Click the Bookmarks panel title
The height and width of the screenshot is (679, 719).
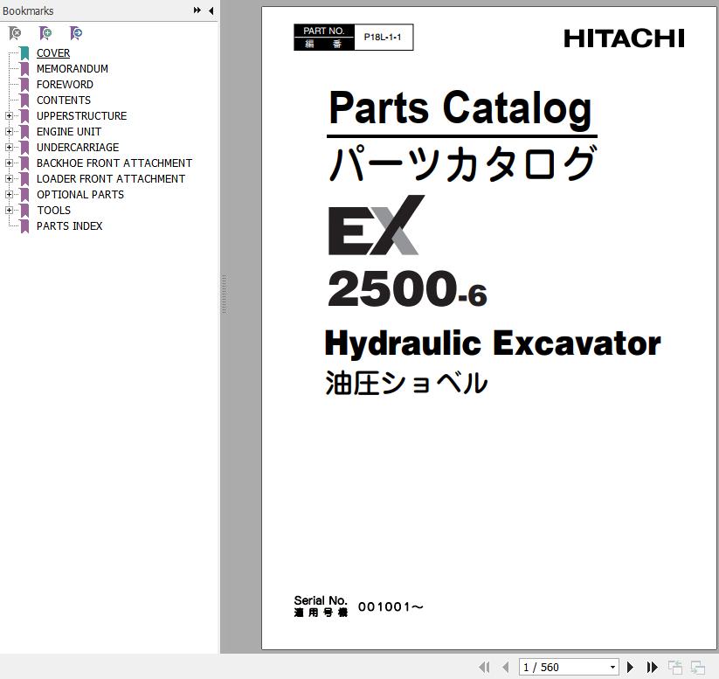28,10
